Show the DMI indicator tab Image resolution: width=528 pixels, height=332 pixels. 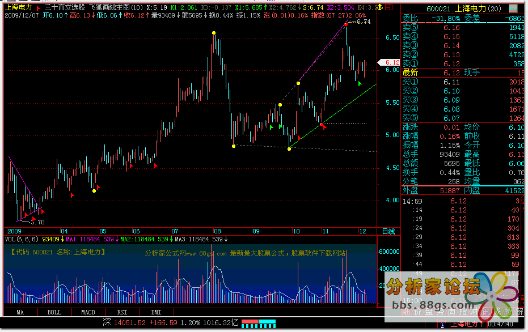tap(156, 312)
